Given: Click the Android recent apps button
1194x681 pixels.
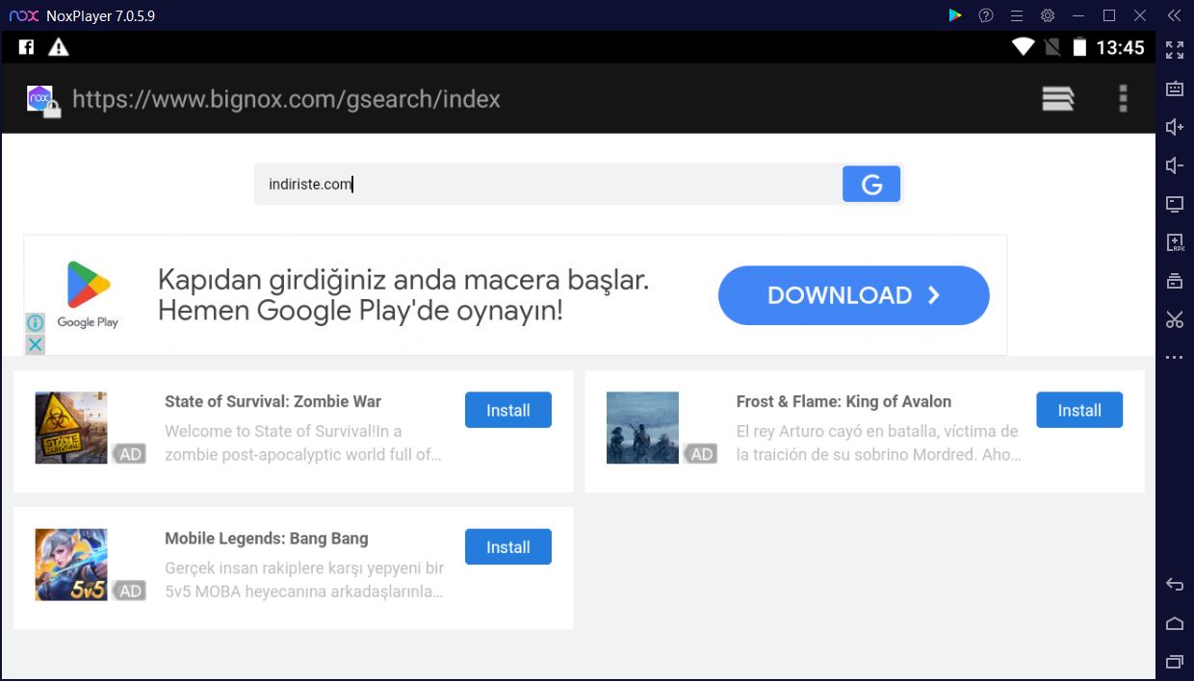Looking at the screenshot, I should point(1175,662).
